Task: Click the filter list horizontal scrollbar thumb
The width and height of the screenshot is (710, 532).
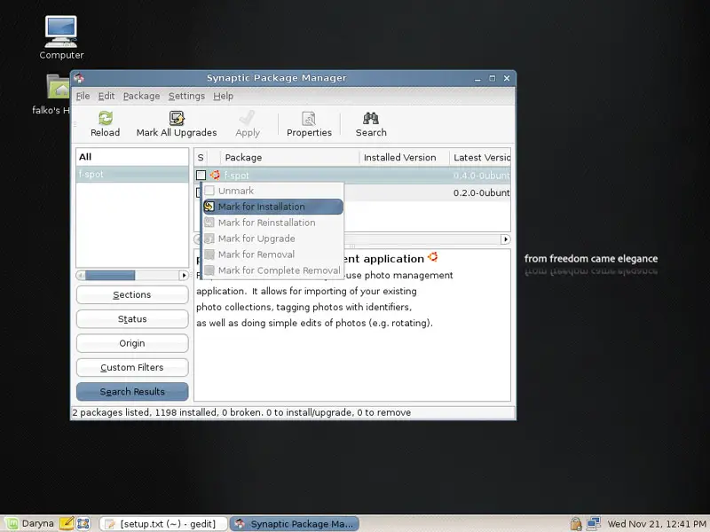Action: pyautogui.click(x=110, y=276)
